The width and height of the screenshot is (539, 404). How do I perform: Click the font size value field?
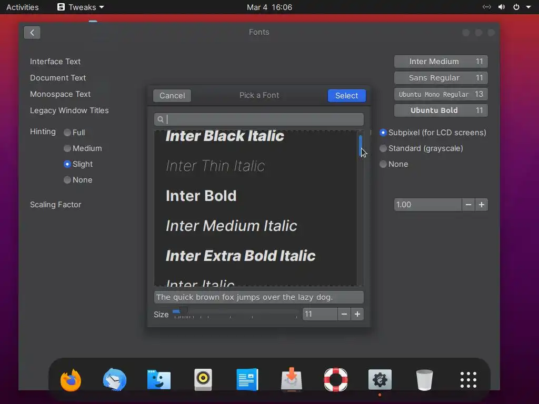[x=320, y=314]
